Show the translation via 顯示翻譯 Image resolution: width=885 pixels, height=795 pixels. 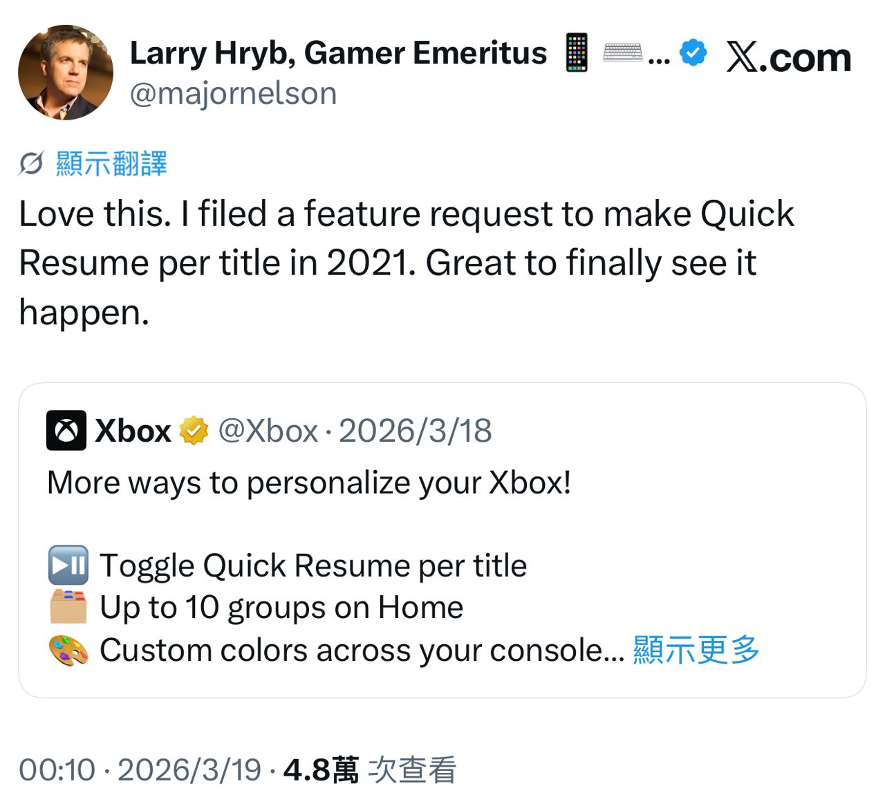(x=111, y=164)
